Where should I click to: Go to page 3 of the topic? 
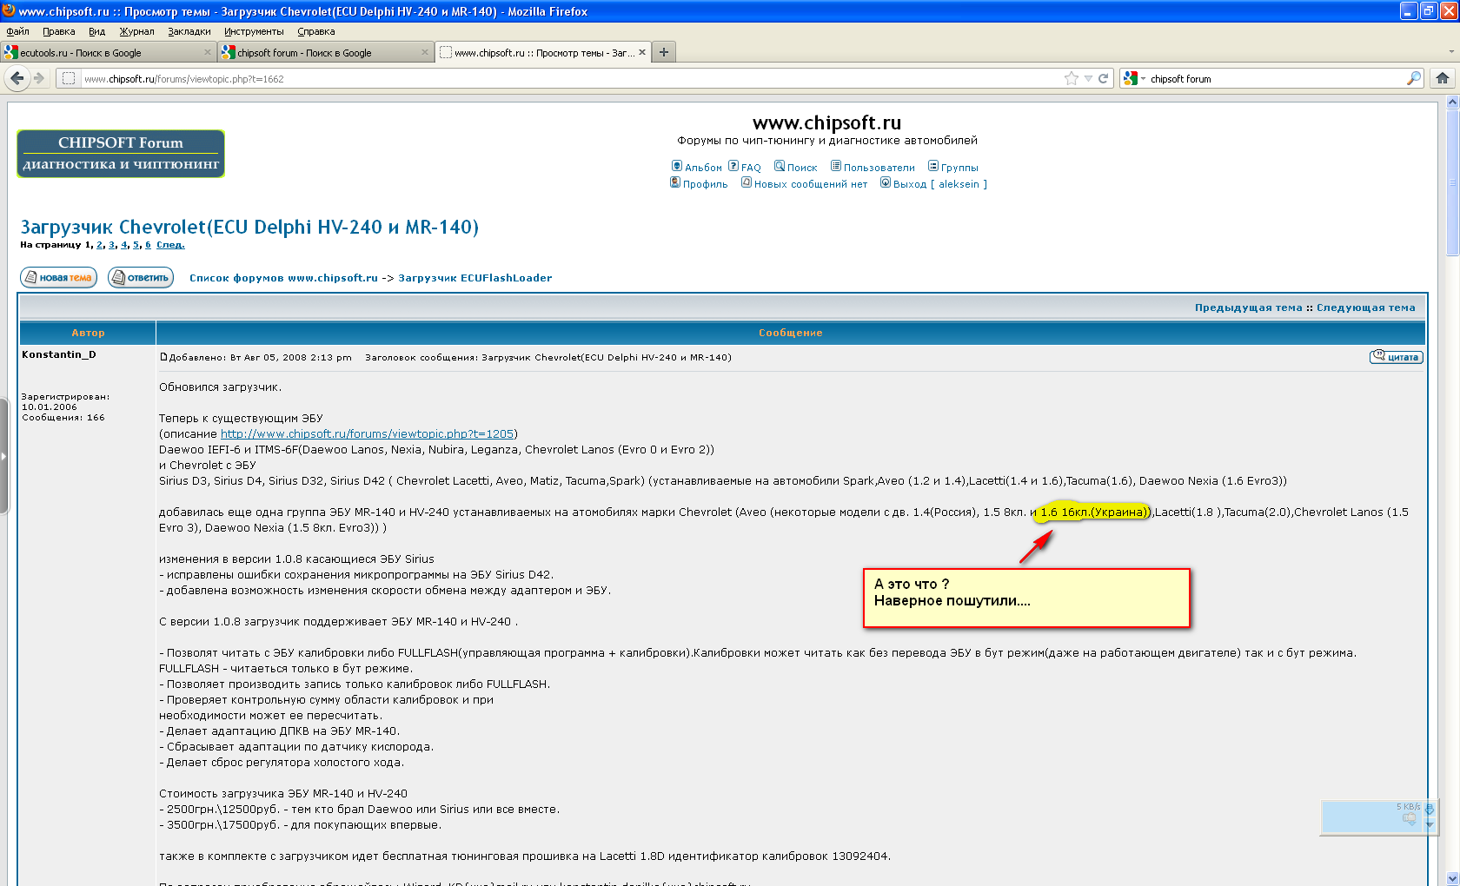tap(111, 245)
